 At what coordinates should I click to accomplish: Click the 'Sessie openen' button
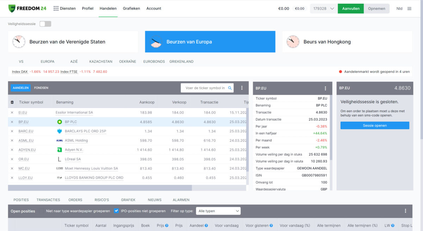(x=375, y=126)
